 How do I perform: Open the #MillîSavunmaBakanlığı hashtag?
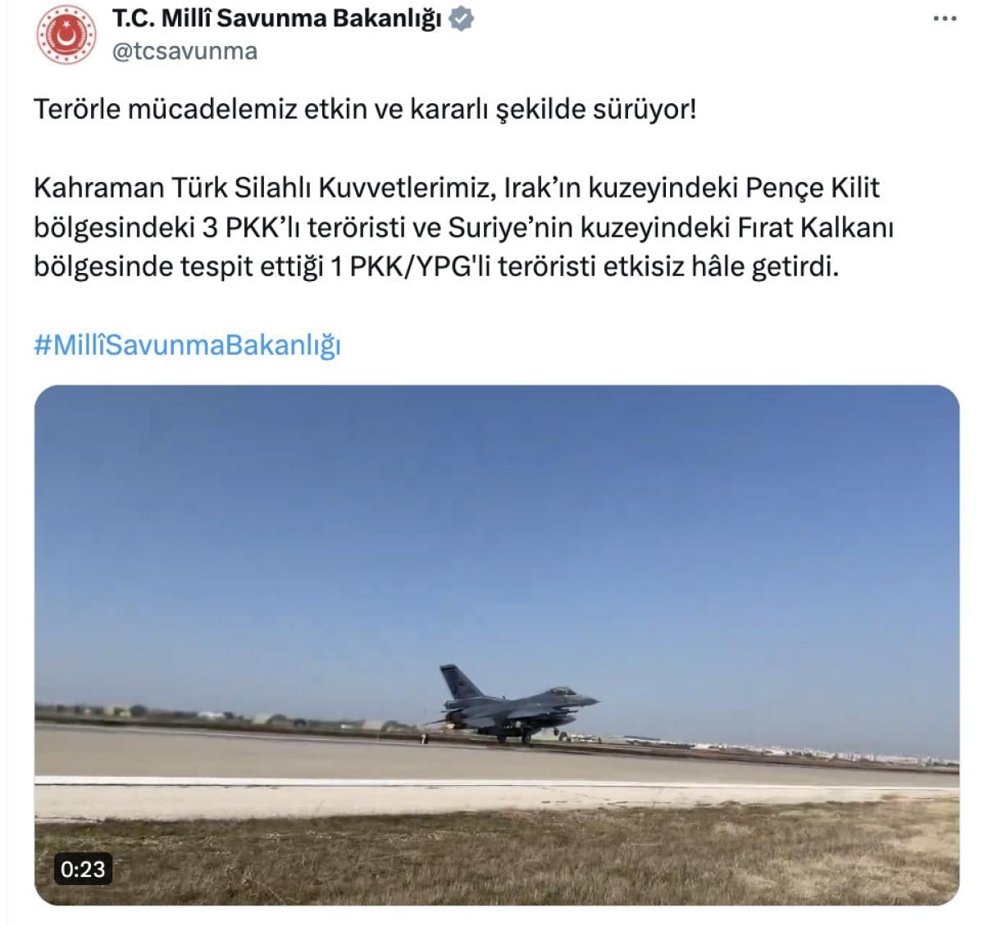pos(187,345)
